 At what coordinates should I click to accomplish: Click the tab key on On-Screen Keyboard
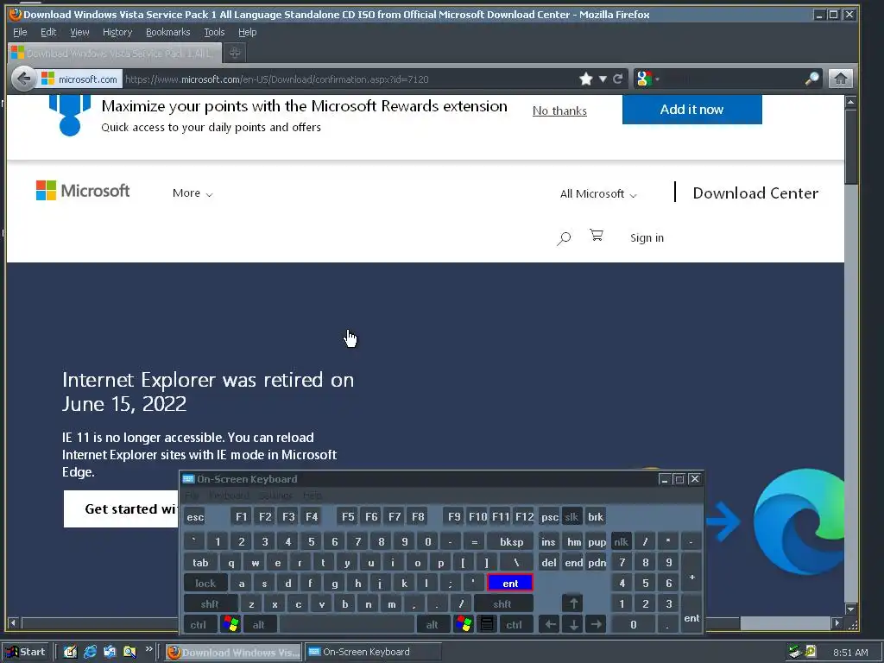pos(200,562)
